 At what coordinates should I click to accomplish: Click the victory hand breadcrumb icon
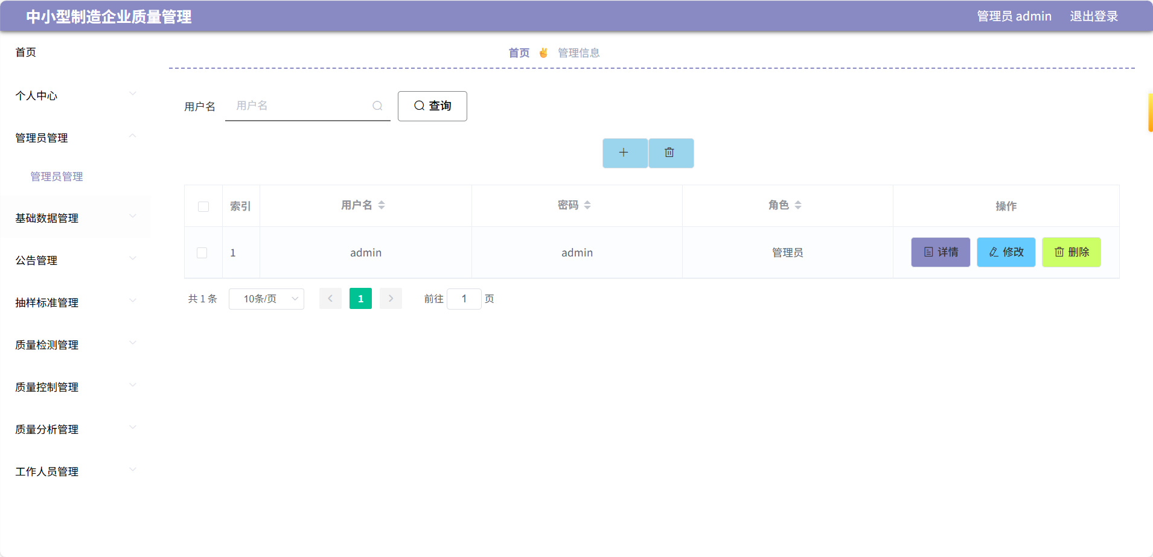point(543,53)
